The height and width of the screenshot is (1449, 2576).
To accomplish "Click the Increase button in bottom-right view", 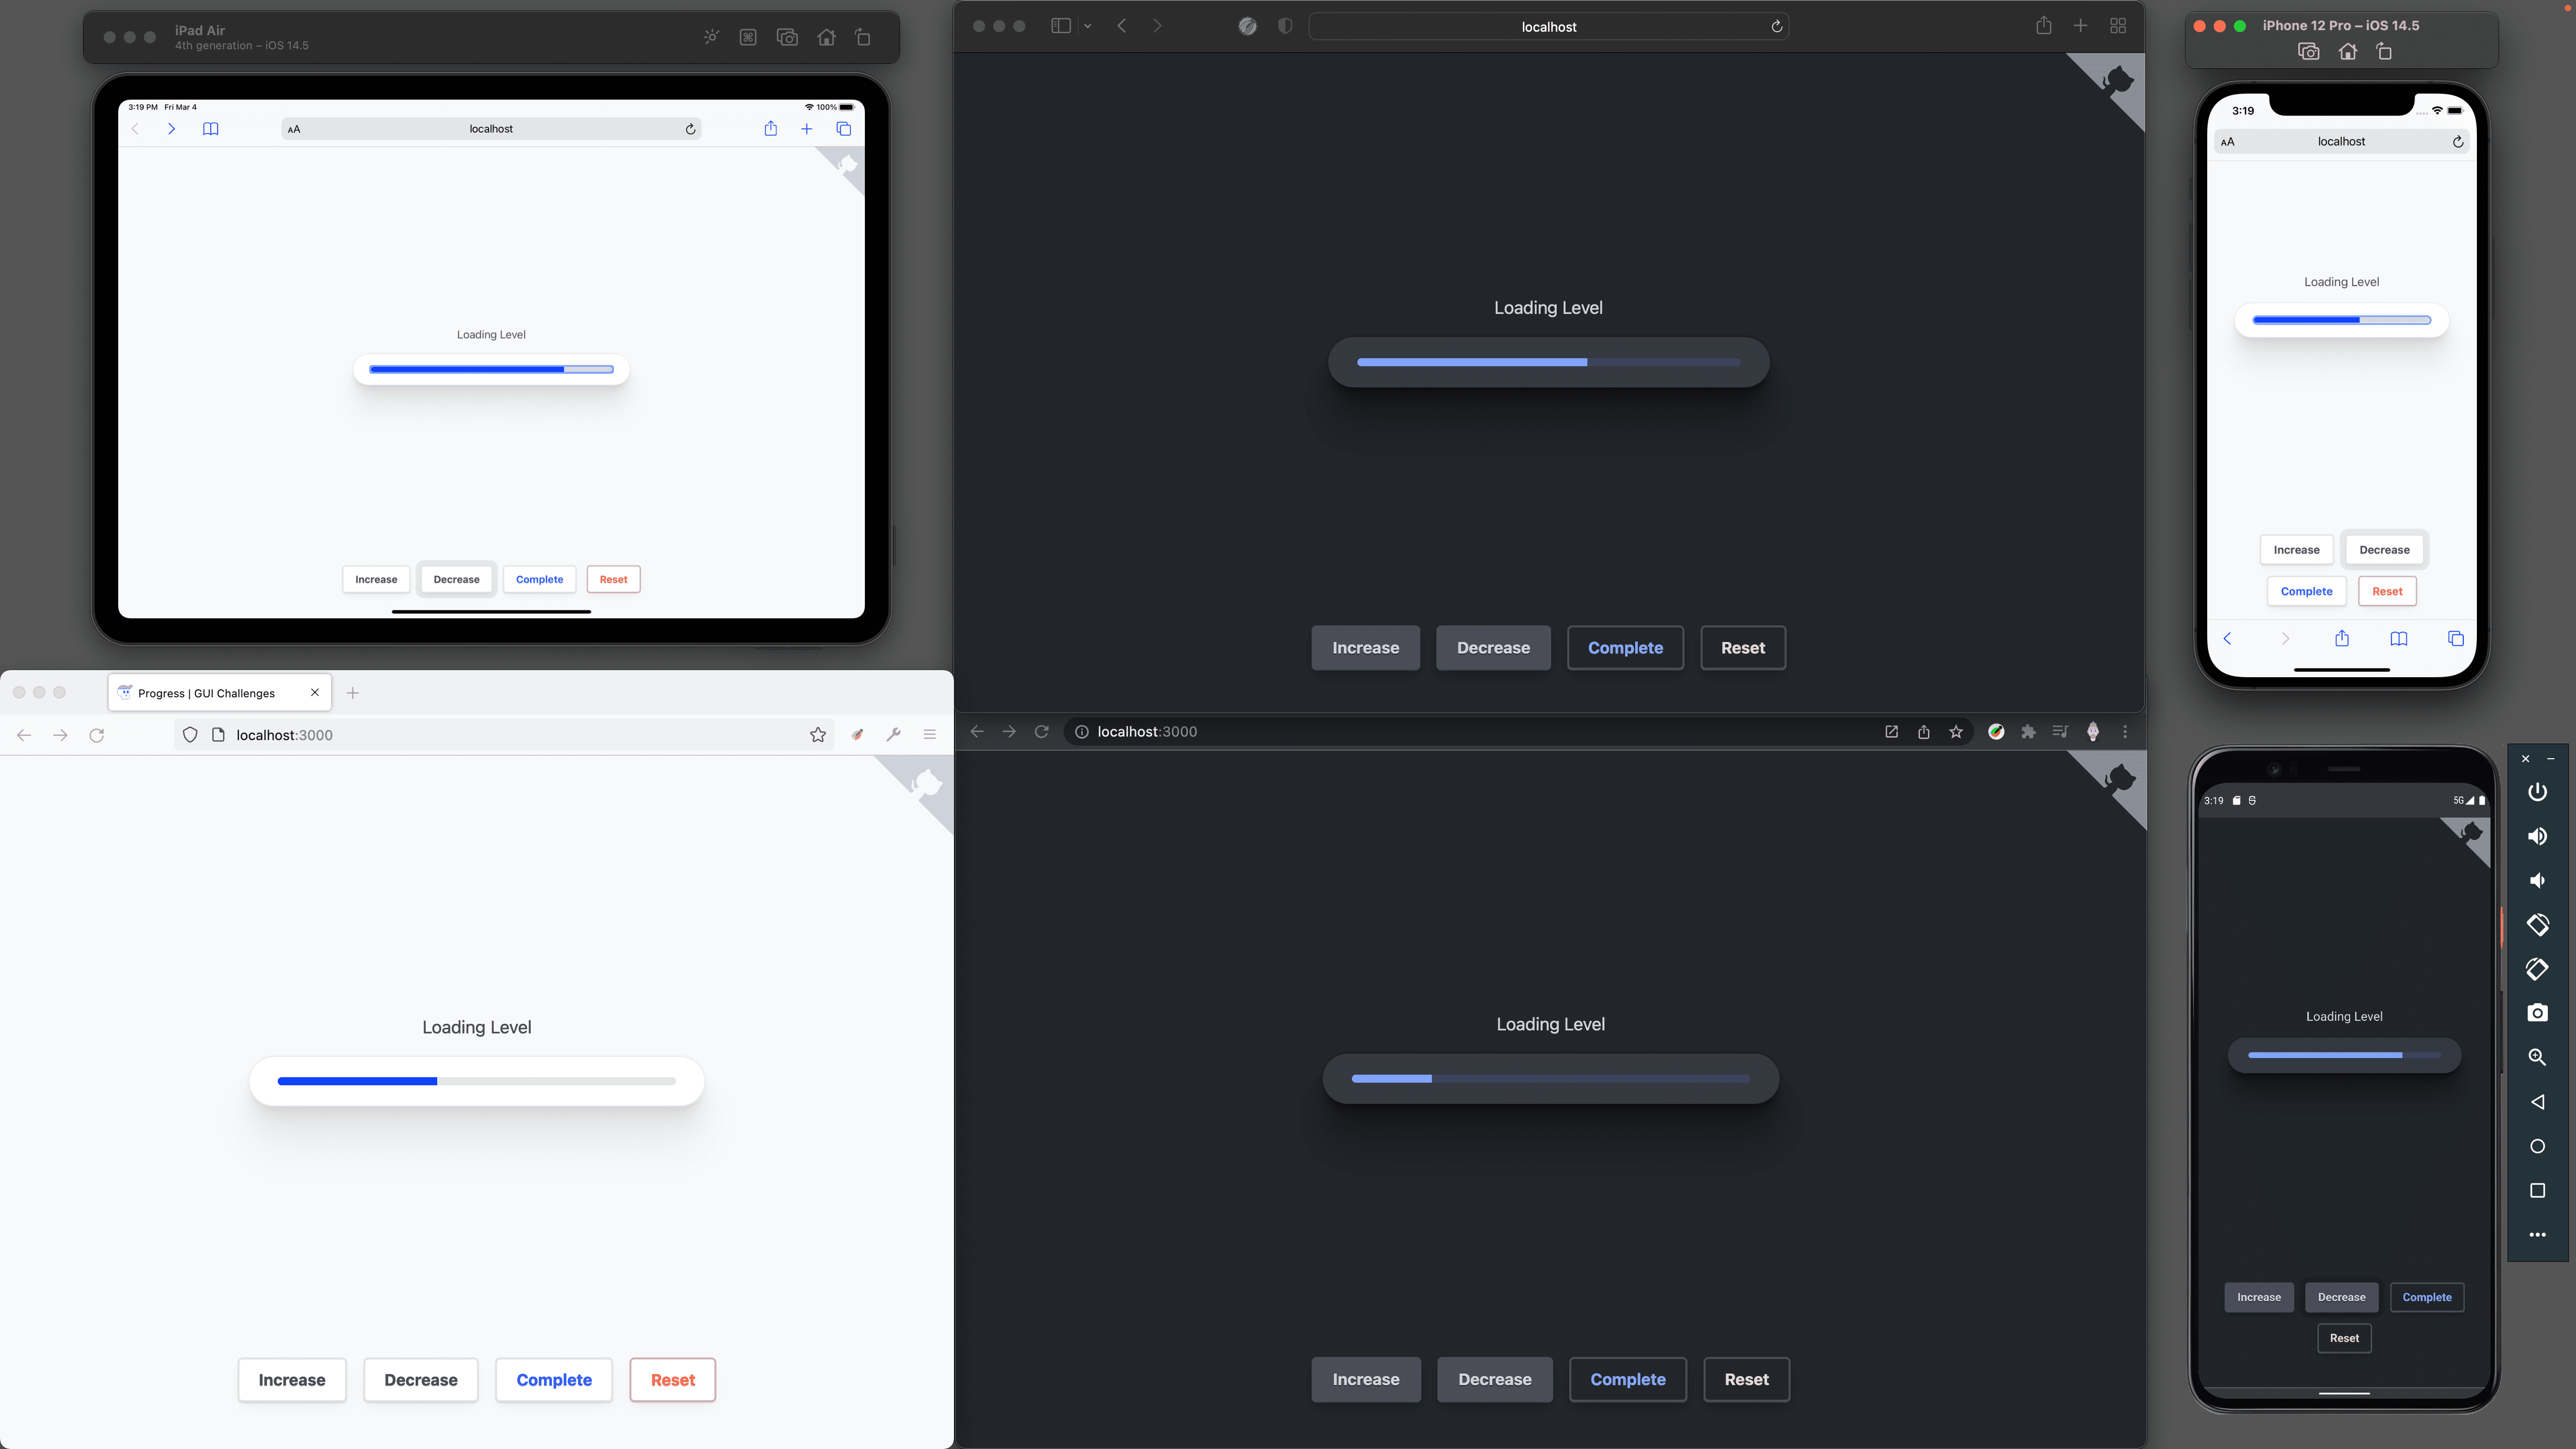I will 2260,1295.
